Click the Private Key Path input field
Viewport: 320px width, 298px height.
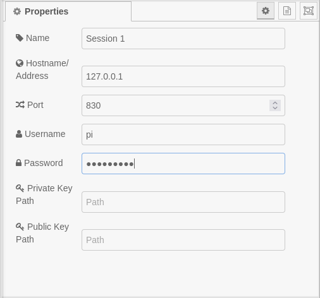[183, 202]
